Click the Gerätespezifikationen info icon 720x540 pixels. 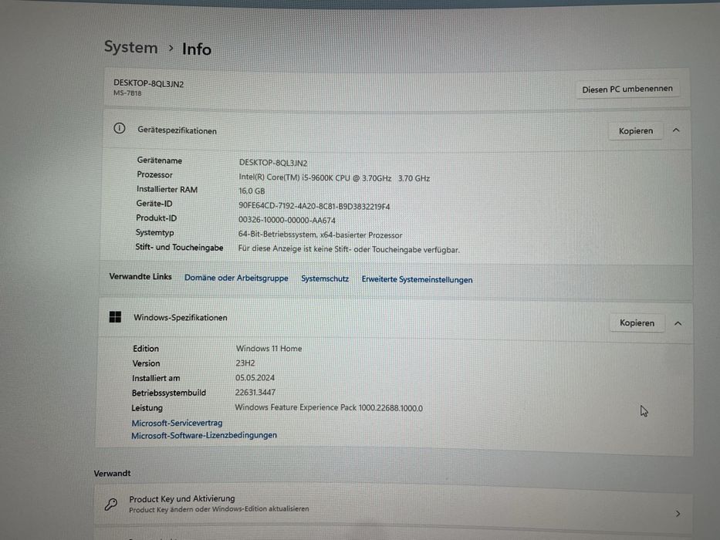pyautogui.click(x=120, y=128)
